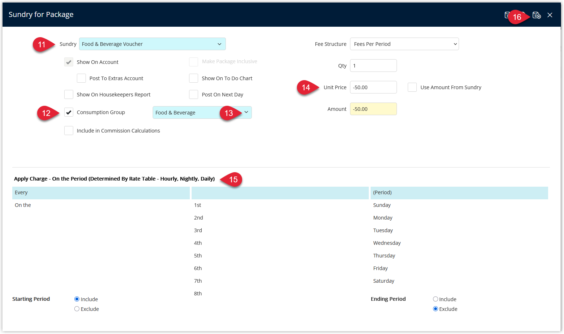Enable Post To Extras Account checkbox
Screen dimensions: 564x334
(x=81, y=78)
